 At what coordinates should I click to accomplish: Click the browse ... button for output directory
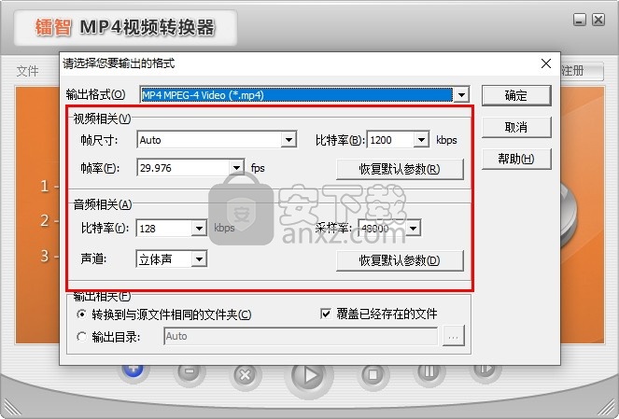(x=453, y=336)
